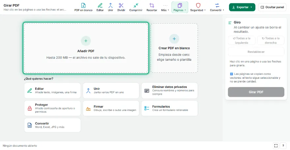Open help with the question mark button
Viewport: 290px width, 150px height.
(x=283, y=146)
